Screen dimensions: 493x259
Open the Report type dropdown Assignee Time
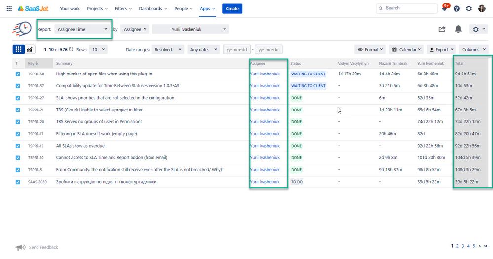click(82, 29)
